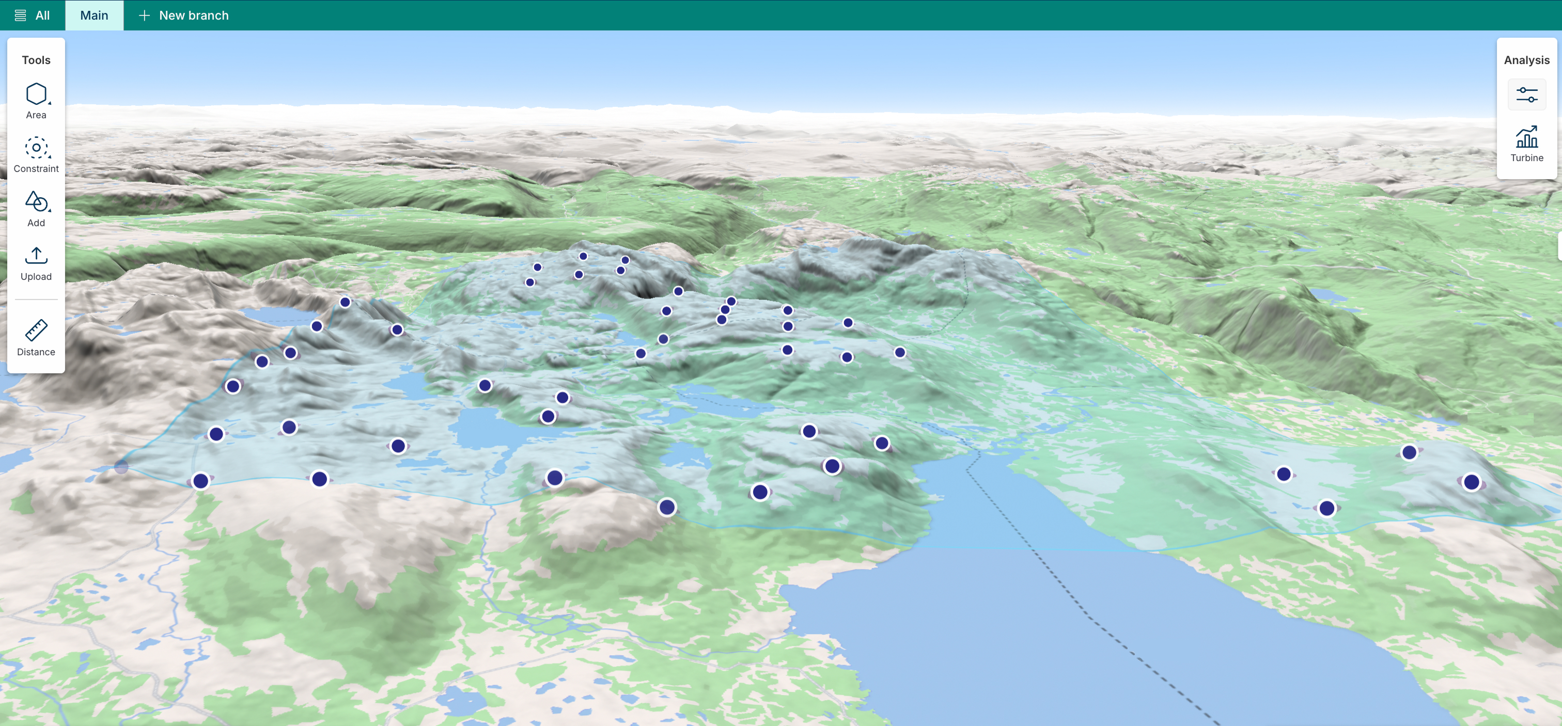Select the Area tool
The image size is (1562, 726).
(x=36, y=101)
